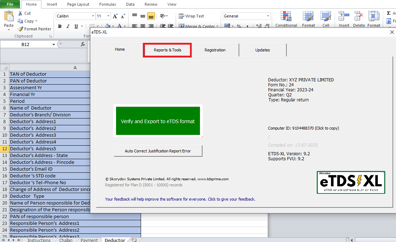396x242 pixels.
Task: Click the eTDS-XL logo image
Action: click(x=351, y=182)
